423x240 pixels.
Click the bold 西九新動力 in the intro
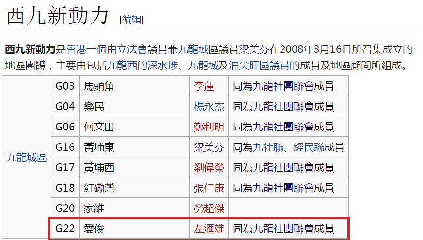pyautogui.click(x=30, y=49)
